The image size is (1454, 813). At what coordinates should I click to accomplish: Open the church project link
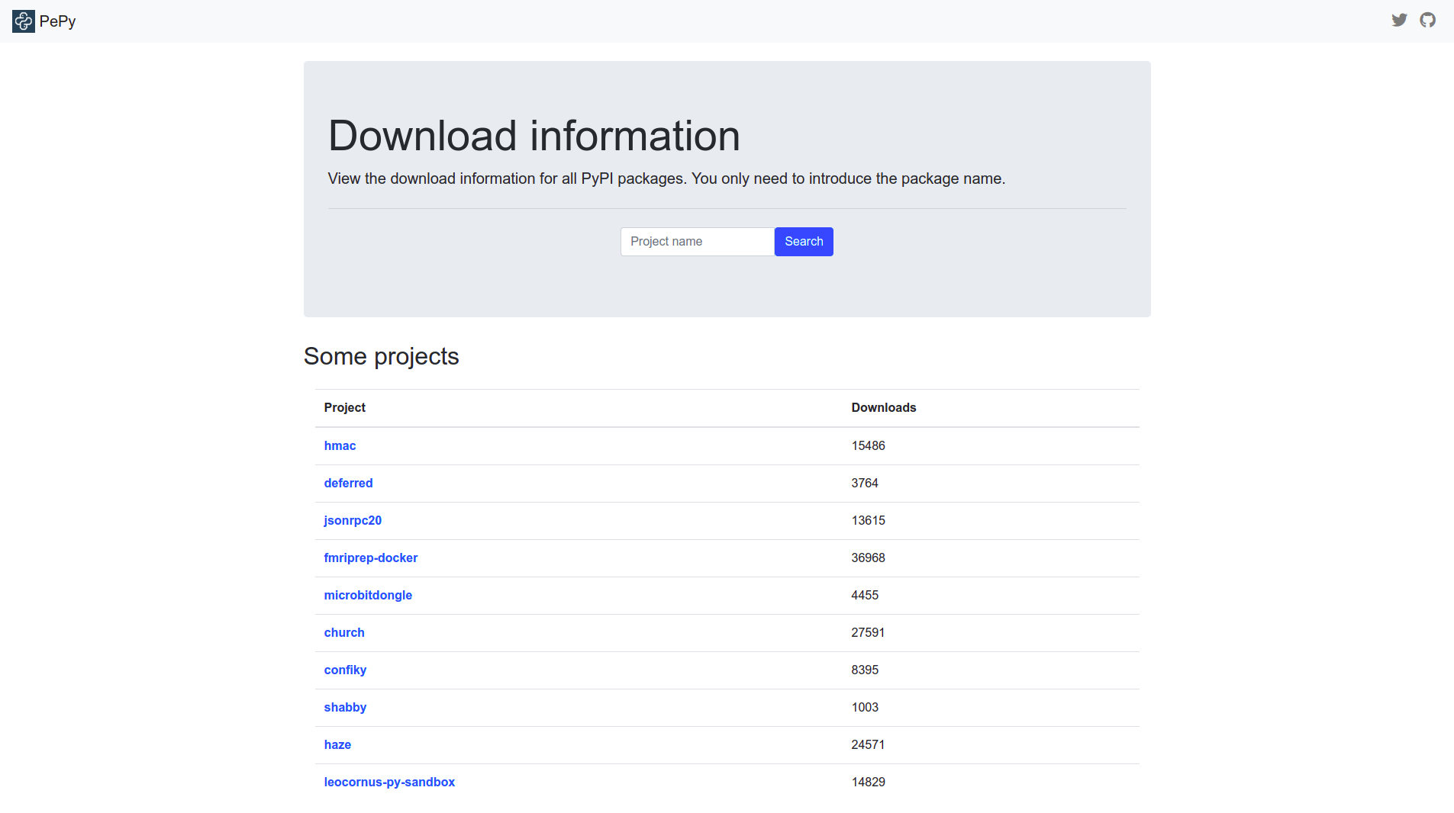[x=344, y=633]
